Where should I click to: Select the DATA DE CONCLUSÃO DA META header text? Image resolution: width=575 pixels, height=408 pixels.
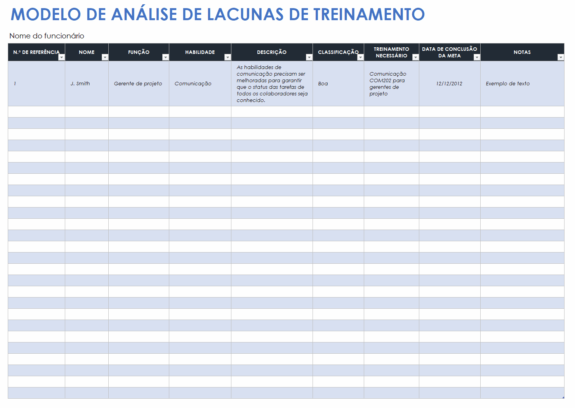450,52
